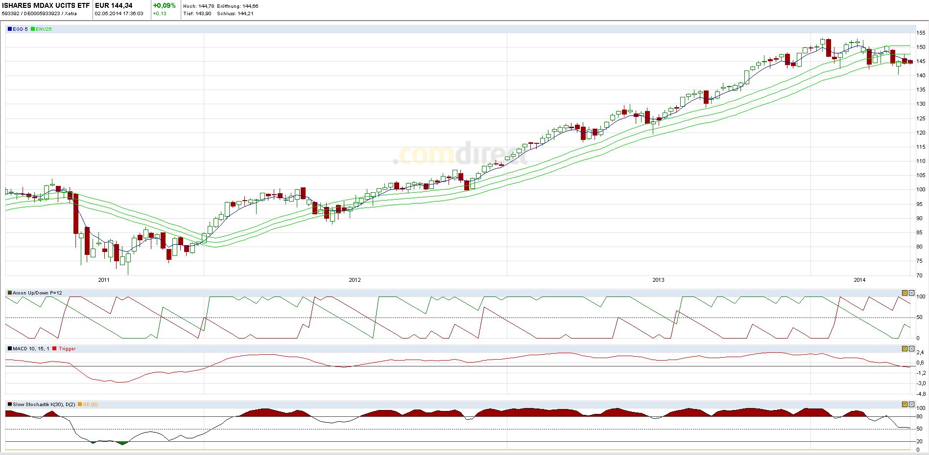Click the identifier line 593392 / DE0005933923 / Xetra
The image size is (929, 455).
pos(39,14)
